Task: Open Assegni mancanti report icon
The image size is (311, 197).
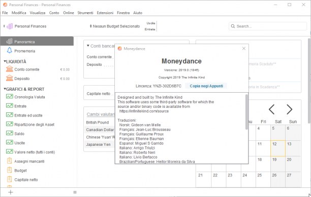Action: pos(9,161)
